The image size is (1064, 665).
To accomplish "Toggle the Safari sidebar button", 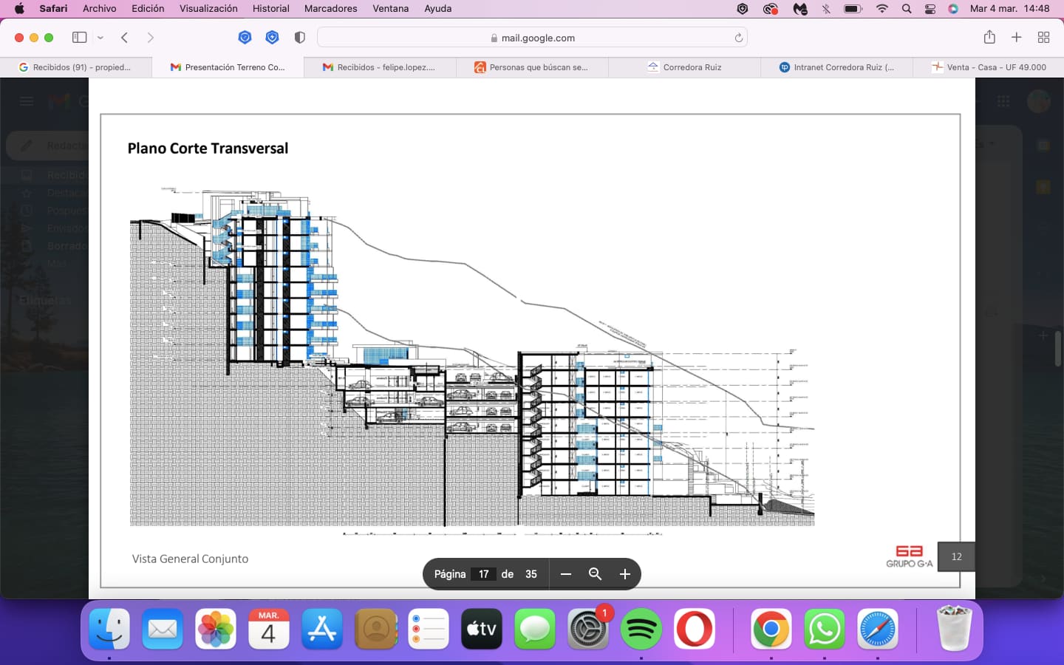I will [79, 38].
